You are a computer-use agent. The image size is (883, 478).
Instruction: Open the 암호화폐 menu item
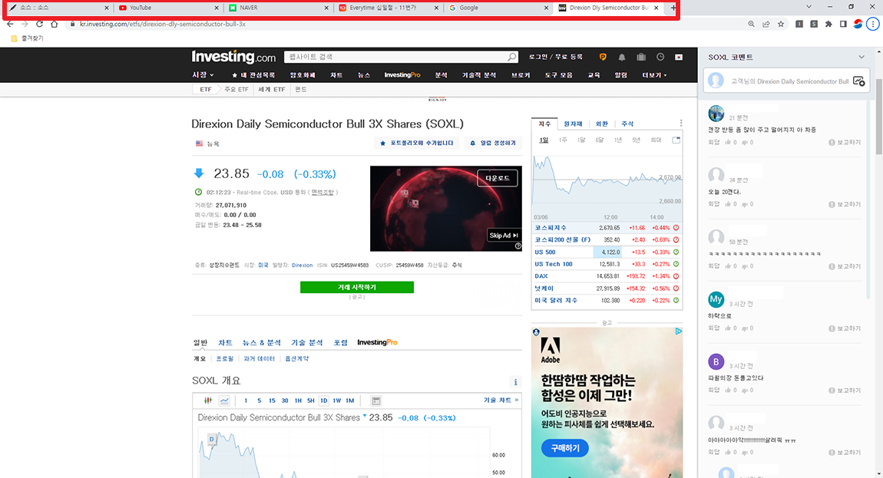(303, 75)
